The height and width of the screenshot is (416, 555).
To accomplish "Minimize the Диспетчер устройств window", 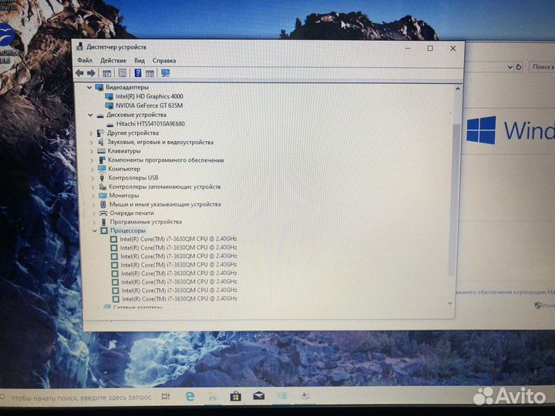I will coord(408,48).
